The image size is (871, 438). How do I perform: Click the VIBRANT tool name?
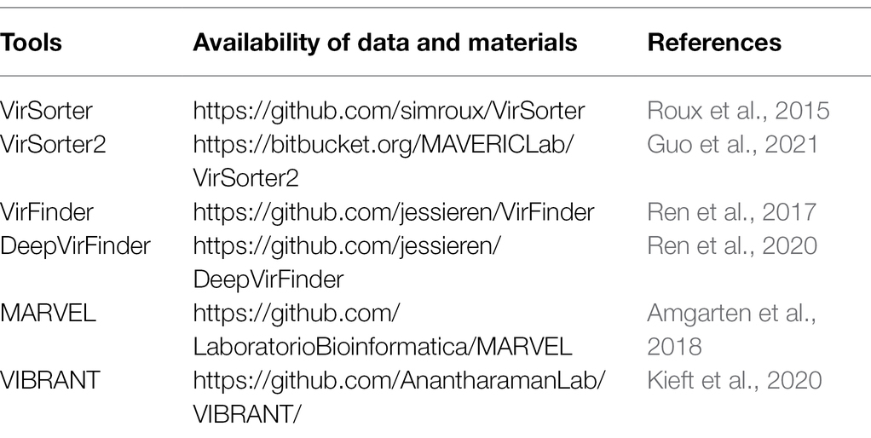coord(50,380)
